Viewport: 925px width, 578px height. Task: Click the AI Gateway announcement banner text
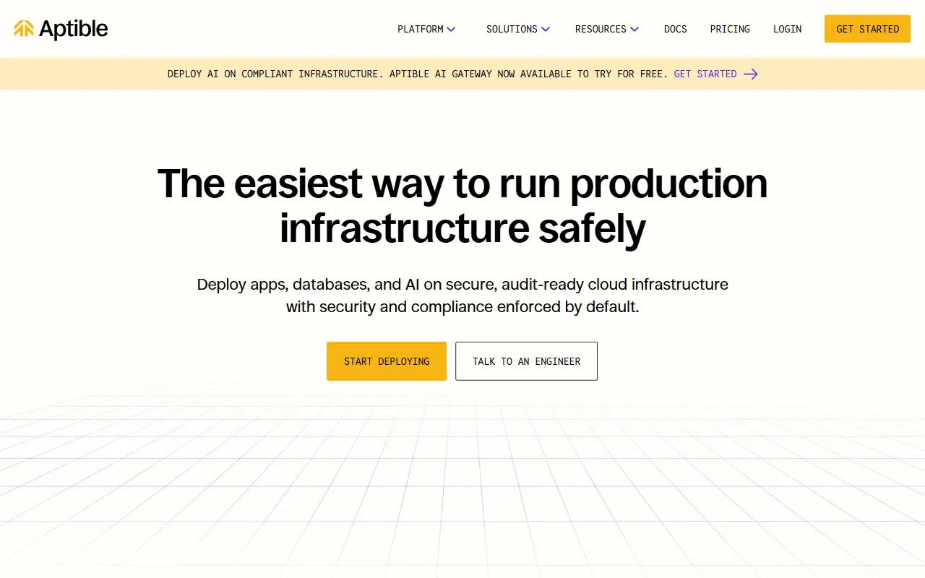418,74
